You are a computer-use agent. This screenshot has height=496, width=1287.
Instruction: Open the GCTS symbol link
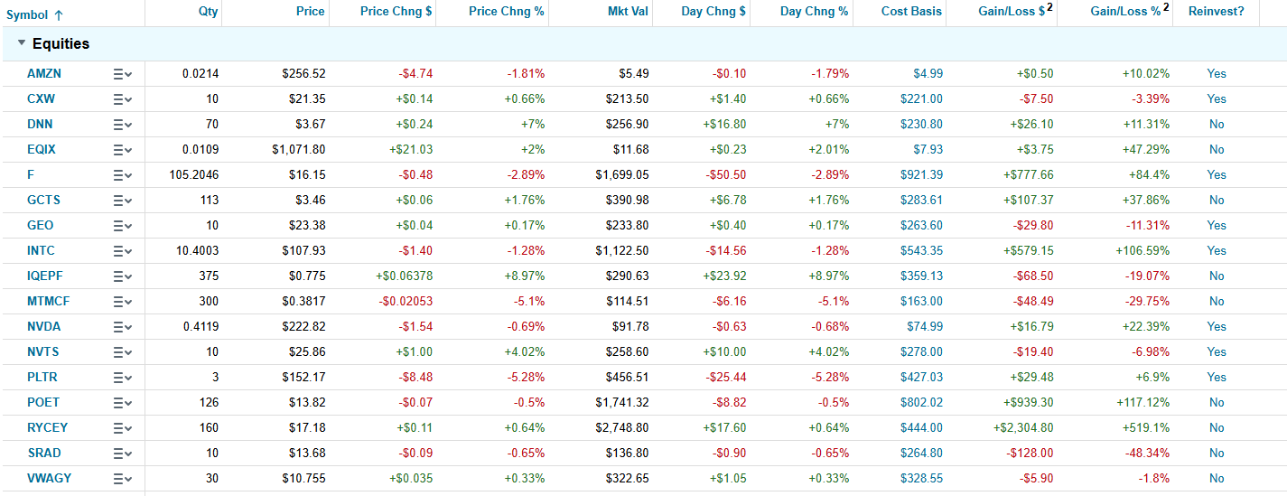44,201
